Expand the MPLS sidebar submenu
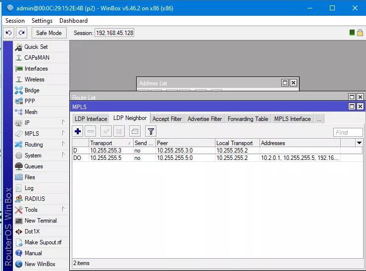This screenshot has height=271, width=366. (41, 133)
